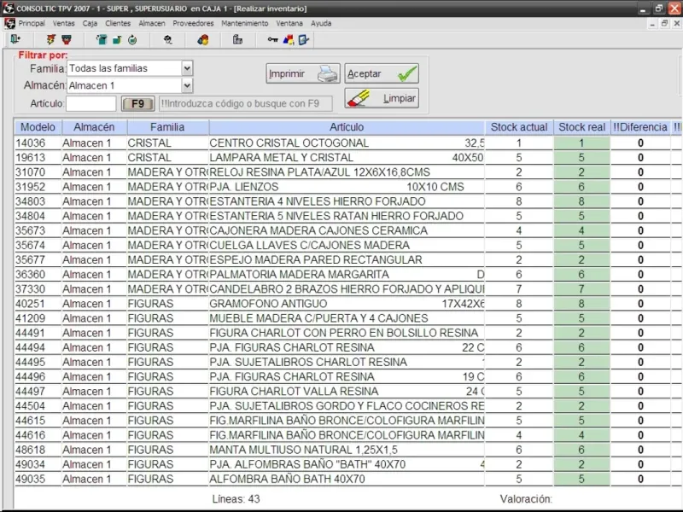Click the red mask toolbar icon
This screenshot has width=683, height=512.
67,40
